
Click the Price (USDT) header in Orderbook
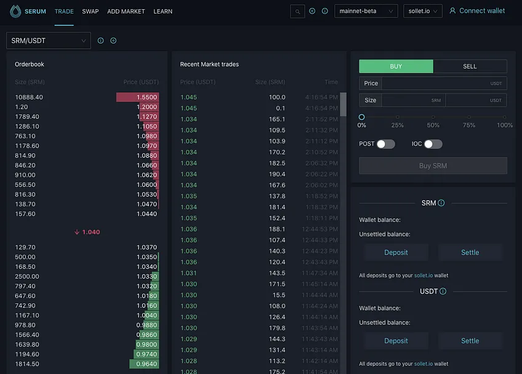coord(141,82)
